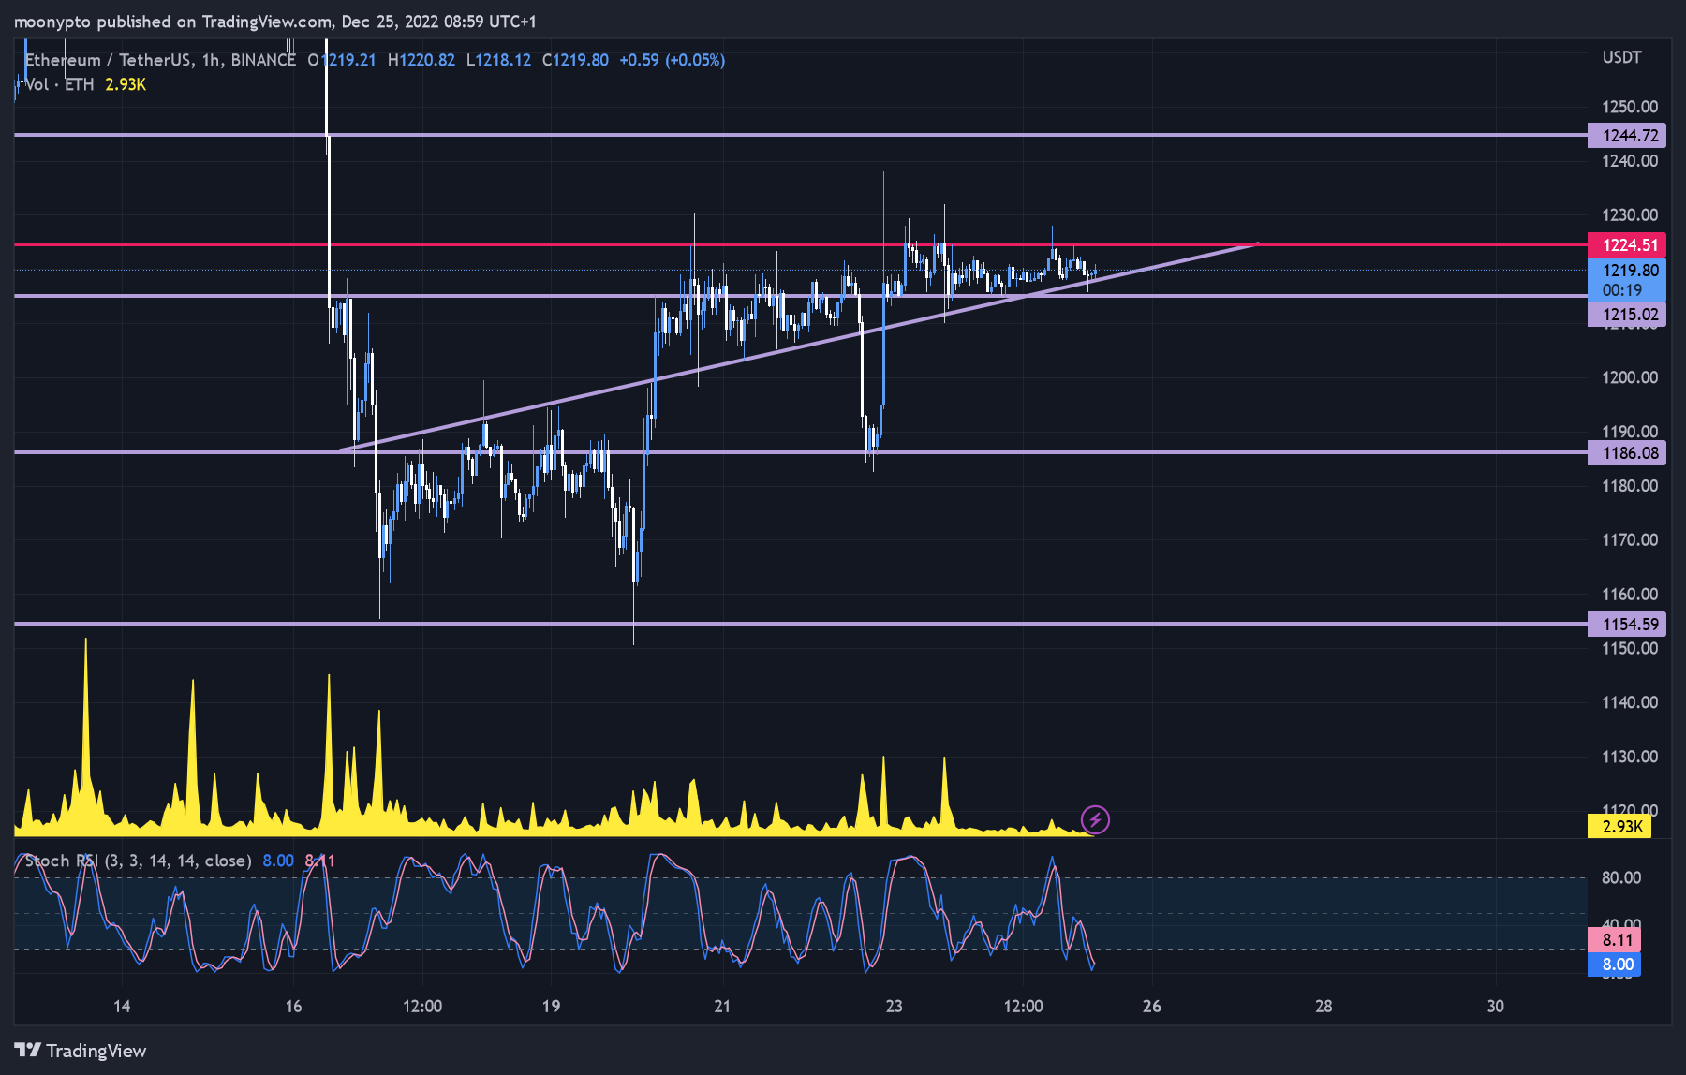The image size is (1686, 1075).
Task: Click date 19 on the time axis
Action: click(x=551, y=1007)
